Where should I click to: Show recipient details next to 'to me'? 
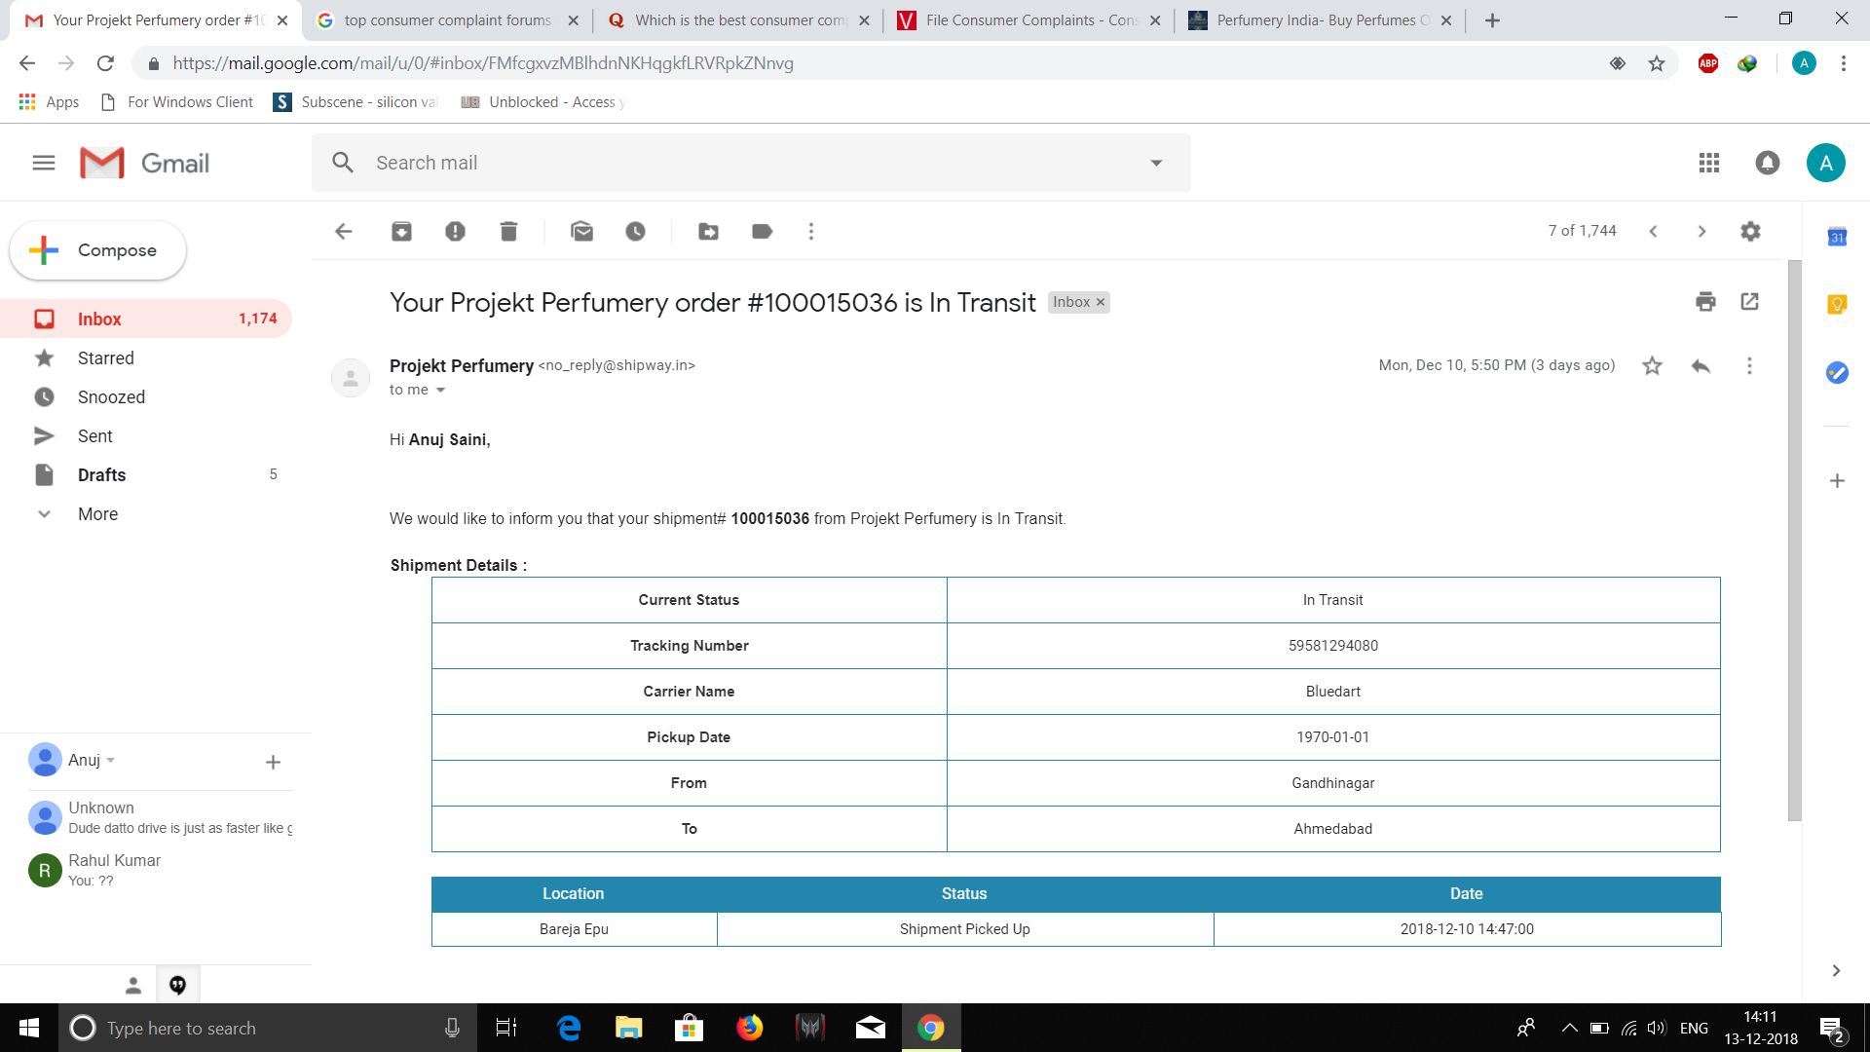[x=440, y=390]
